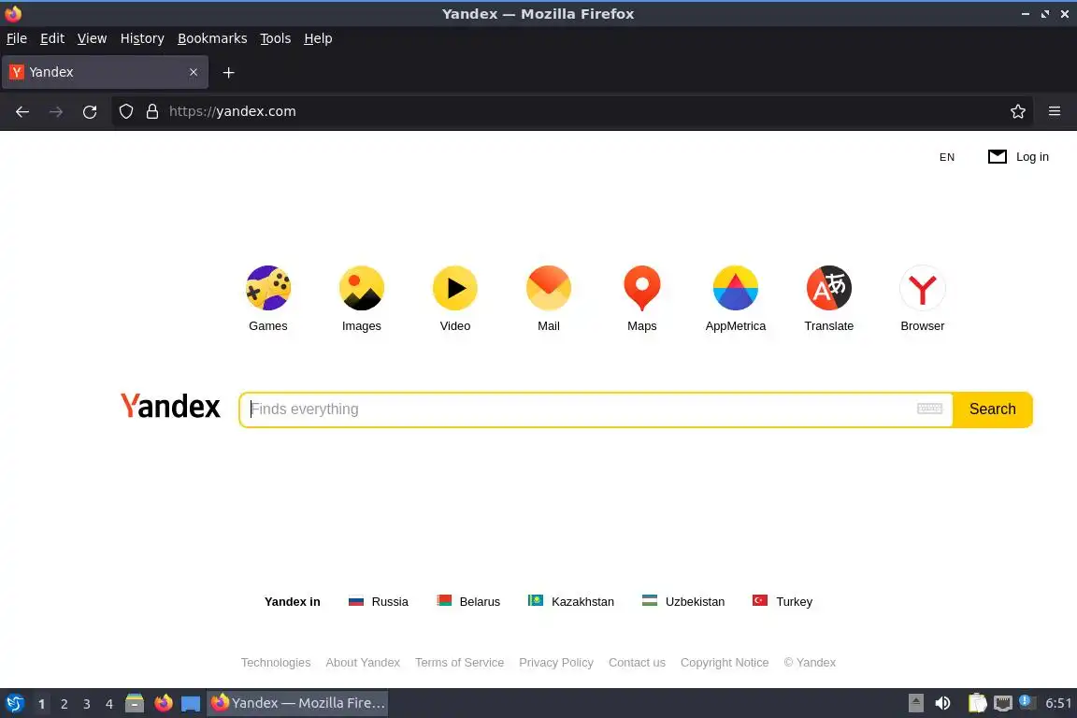
Task: Show the on-screen keyboard in search box
Action: tap(929, 409)
